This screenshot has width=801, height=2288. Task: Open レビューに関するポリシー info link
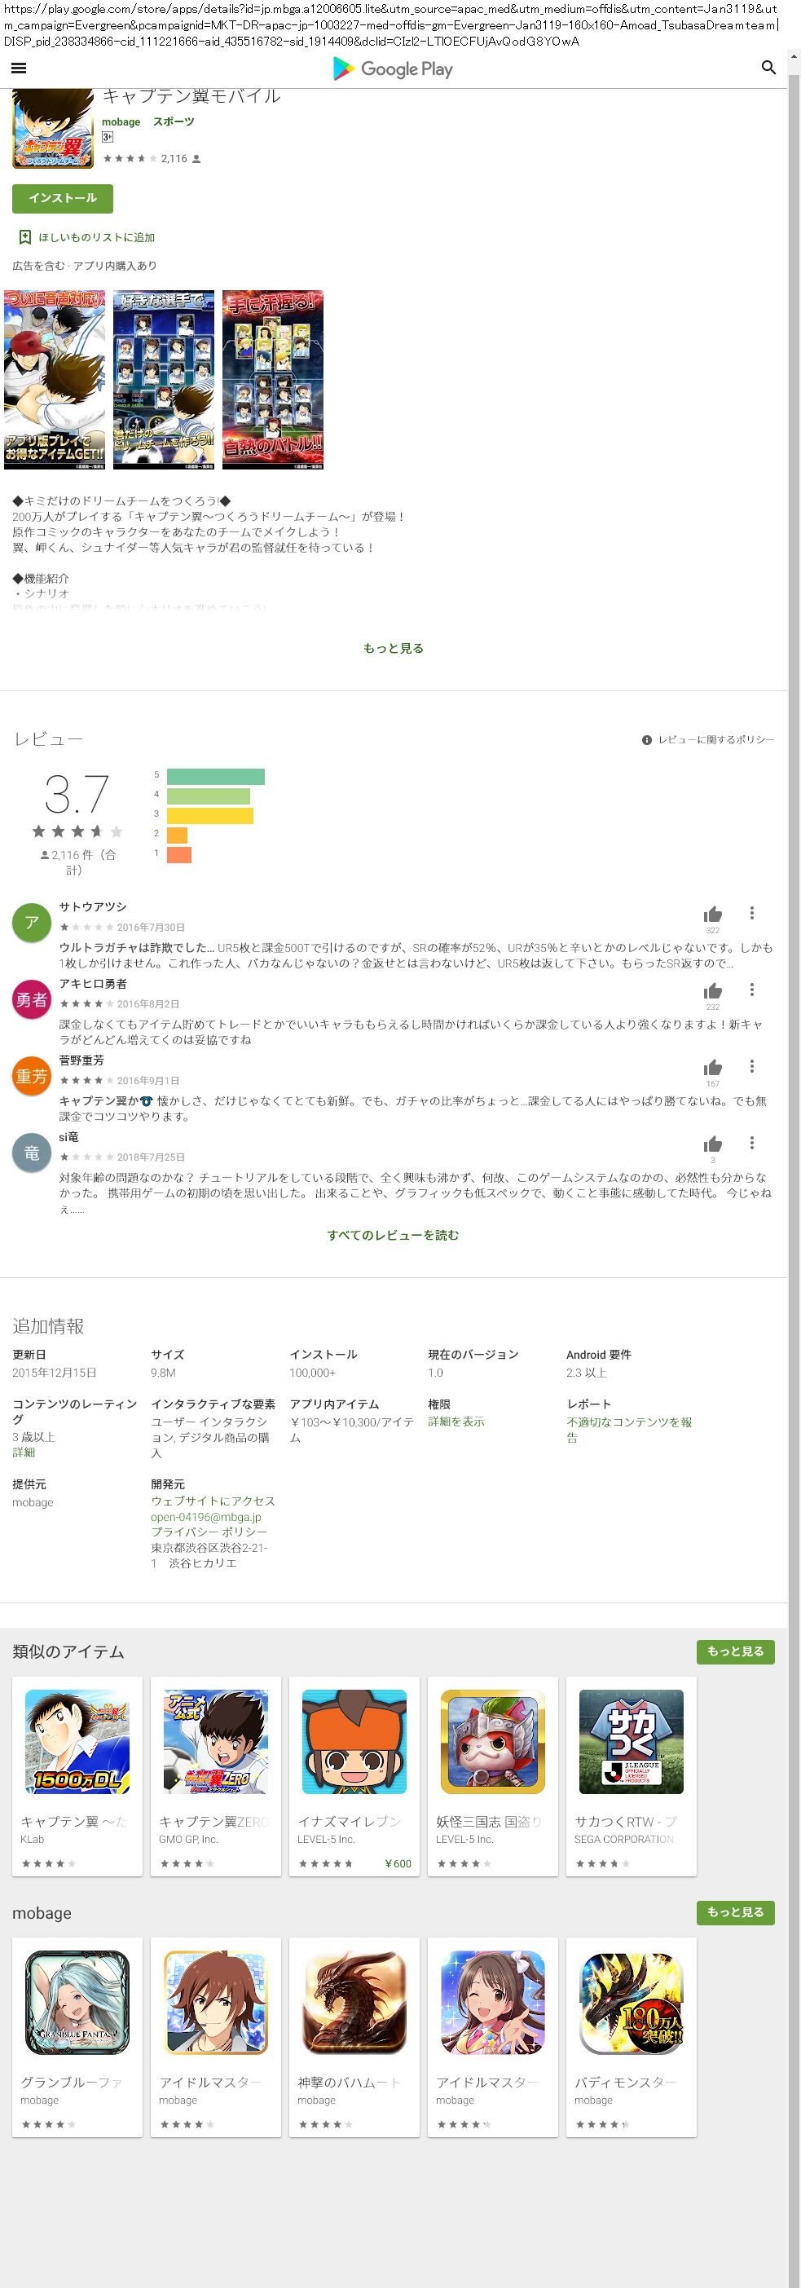pyautogui.click(x=709, y=740)
